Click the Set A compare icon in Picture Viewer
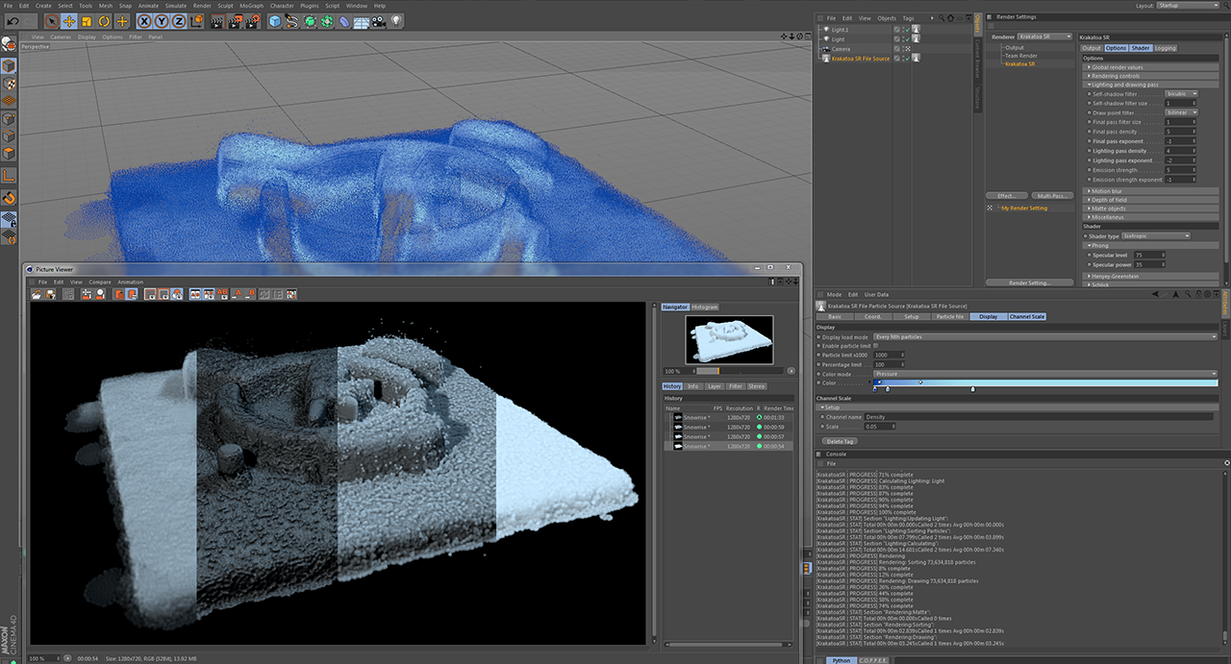 click(x=237, y=293)
